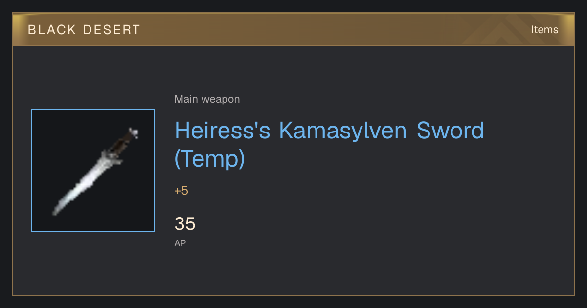
Task: Open Heiress's Kamasylven Sword item name
Action: click(x=329, y=145)
